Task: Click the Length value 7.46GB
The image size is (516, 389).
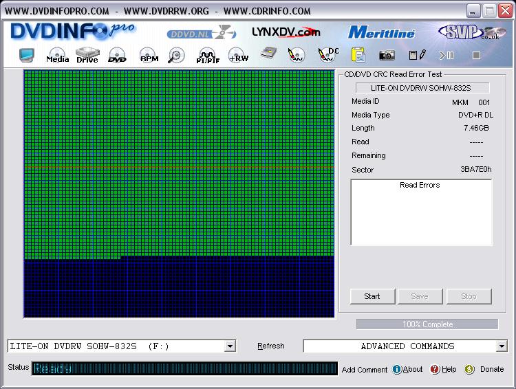Action: pyautogui.click(x=476, y=128)
